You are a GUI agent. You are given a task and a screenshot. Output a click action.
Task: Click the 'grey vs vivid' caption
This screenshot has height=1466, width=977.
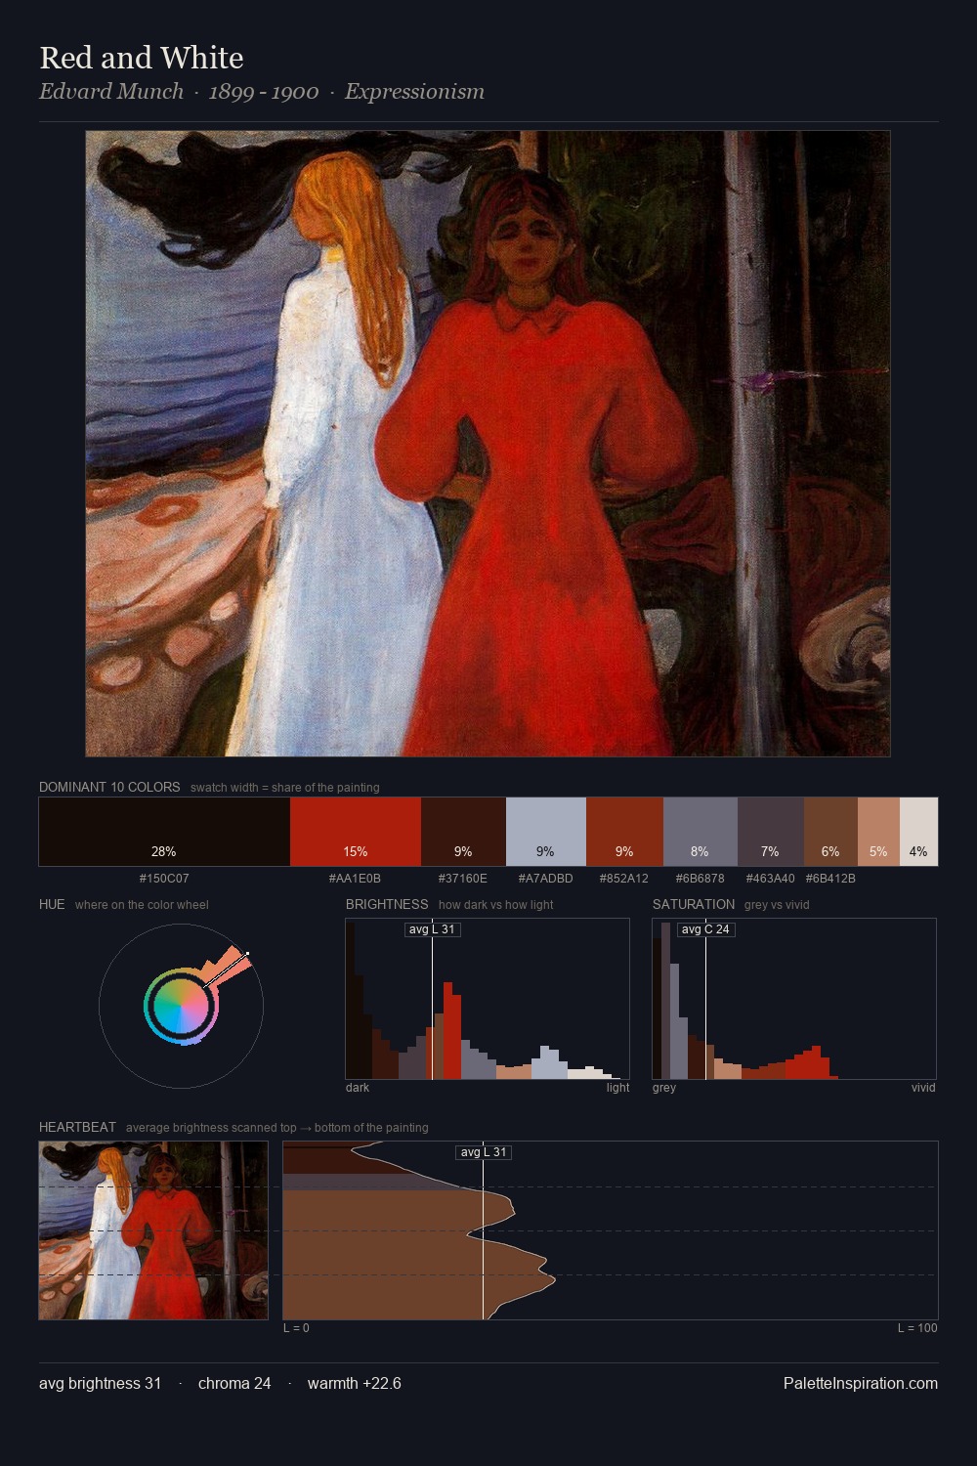pyautogui.click(x=777, y=905)
